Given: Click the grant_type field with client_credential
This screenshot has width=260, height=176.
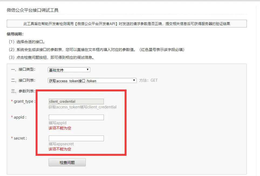Looking at the screenshot, I should (76, 101).
